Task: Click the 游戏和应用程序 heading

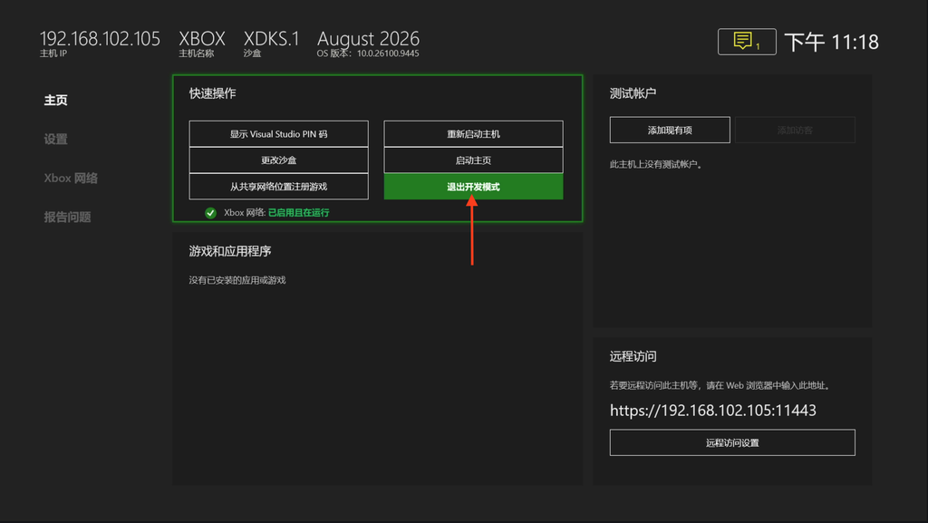Action: pos(230,251)
